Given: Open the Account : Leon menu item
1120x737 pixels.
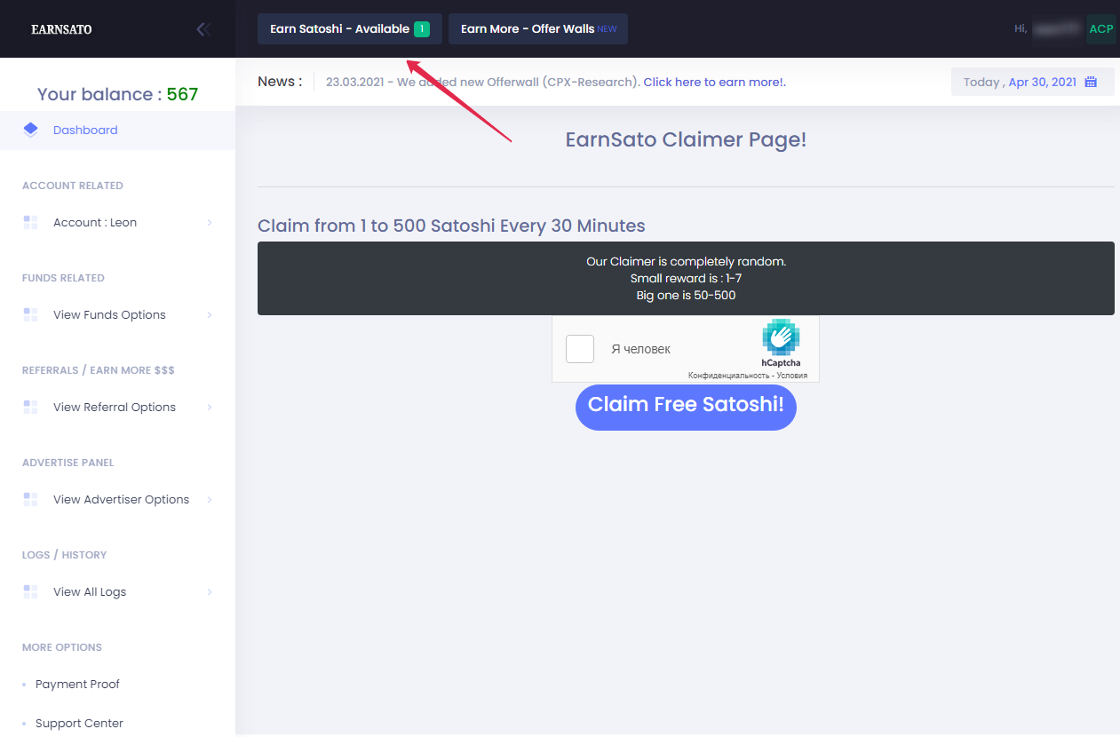Looking at the screenshot, I should [x=117, y=222].
